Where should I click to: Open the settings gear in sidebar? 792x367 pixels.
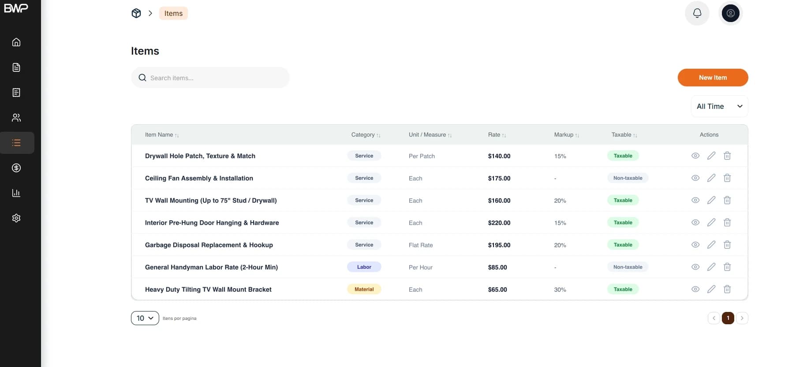(x=16, y=218)
